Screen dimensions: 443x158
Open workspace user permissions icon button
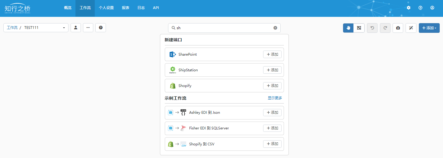pyautogui.click(x=76, y=28)
